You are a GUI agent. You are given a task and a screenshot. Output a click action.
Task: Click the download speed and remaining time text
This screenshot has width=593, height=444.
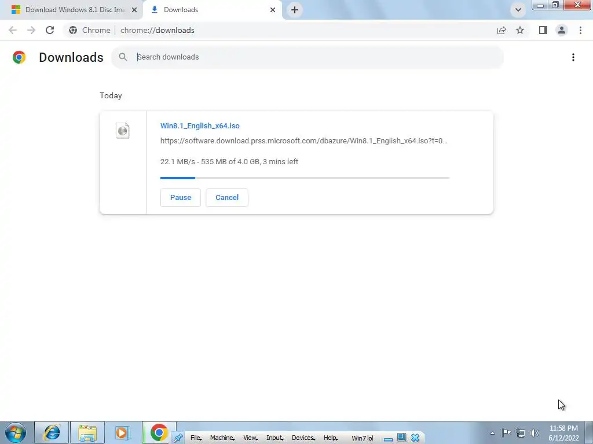229,162
